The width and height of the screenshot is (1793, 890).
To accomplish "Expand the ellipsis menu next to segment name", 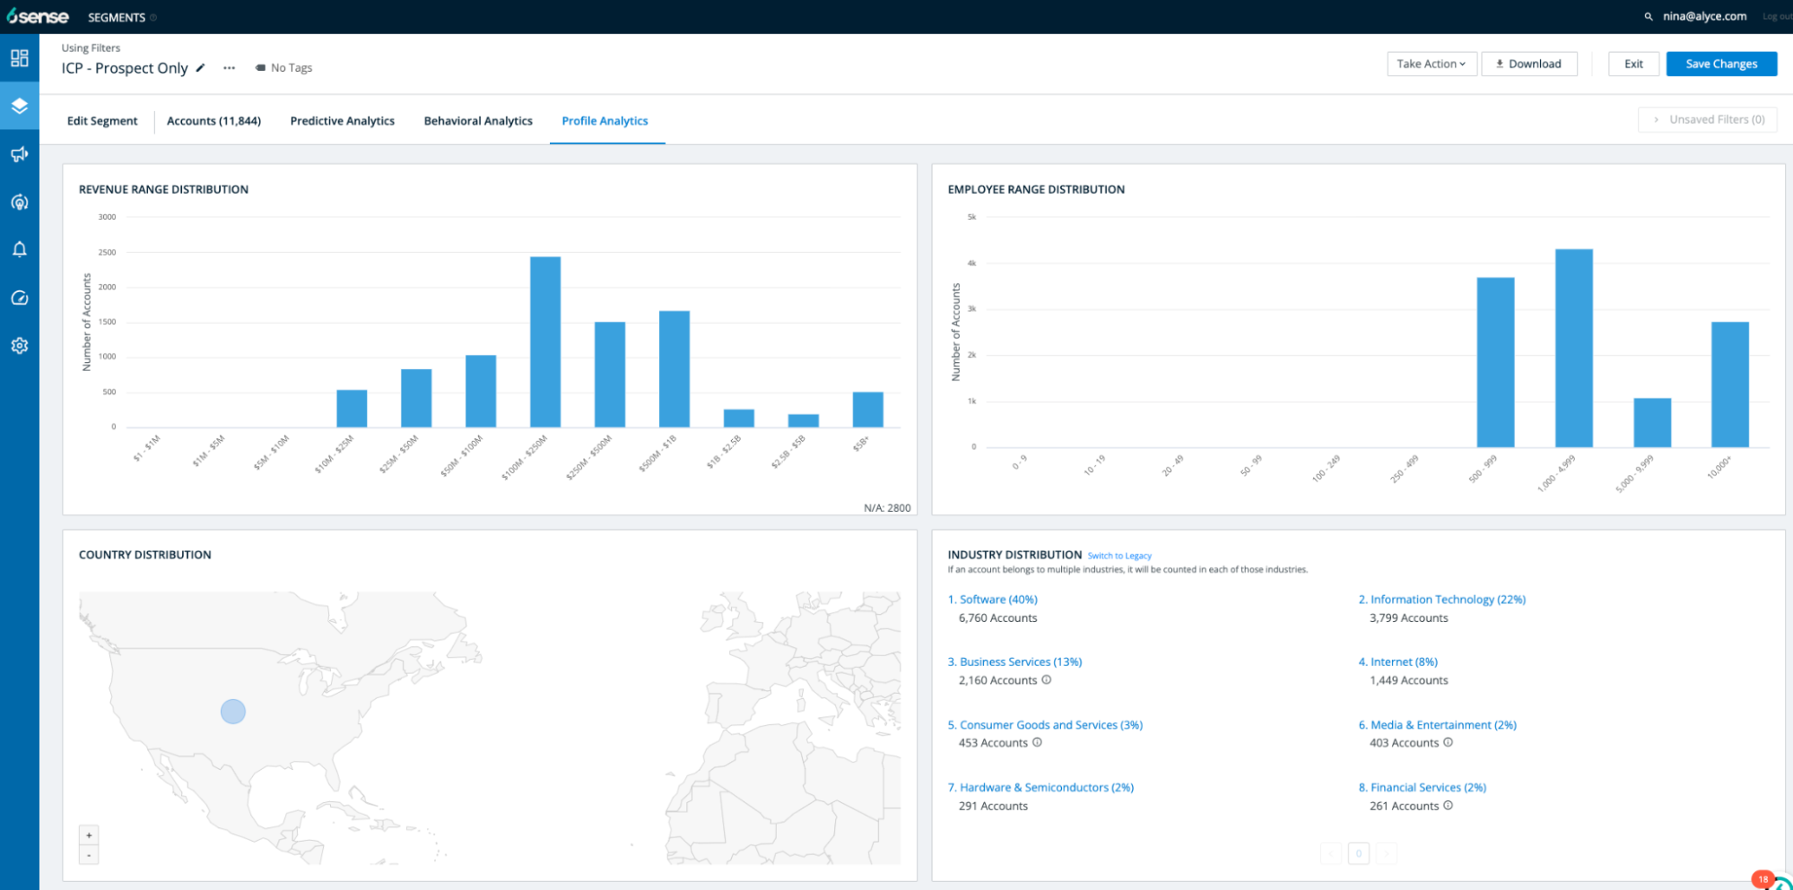I will (x=229, y=67).
